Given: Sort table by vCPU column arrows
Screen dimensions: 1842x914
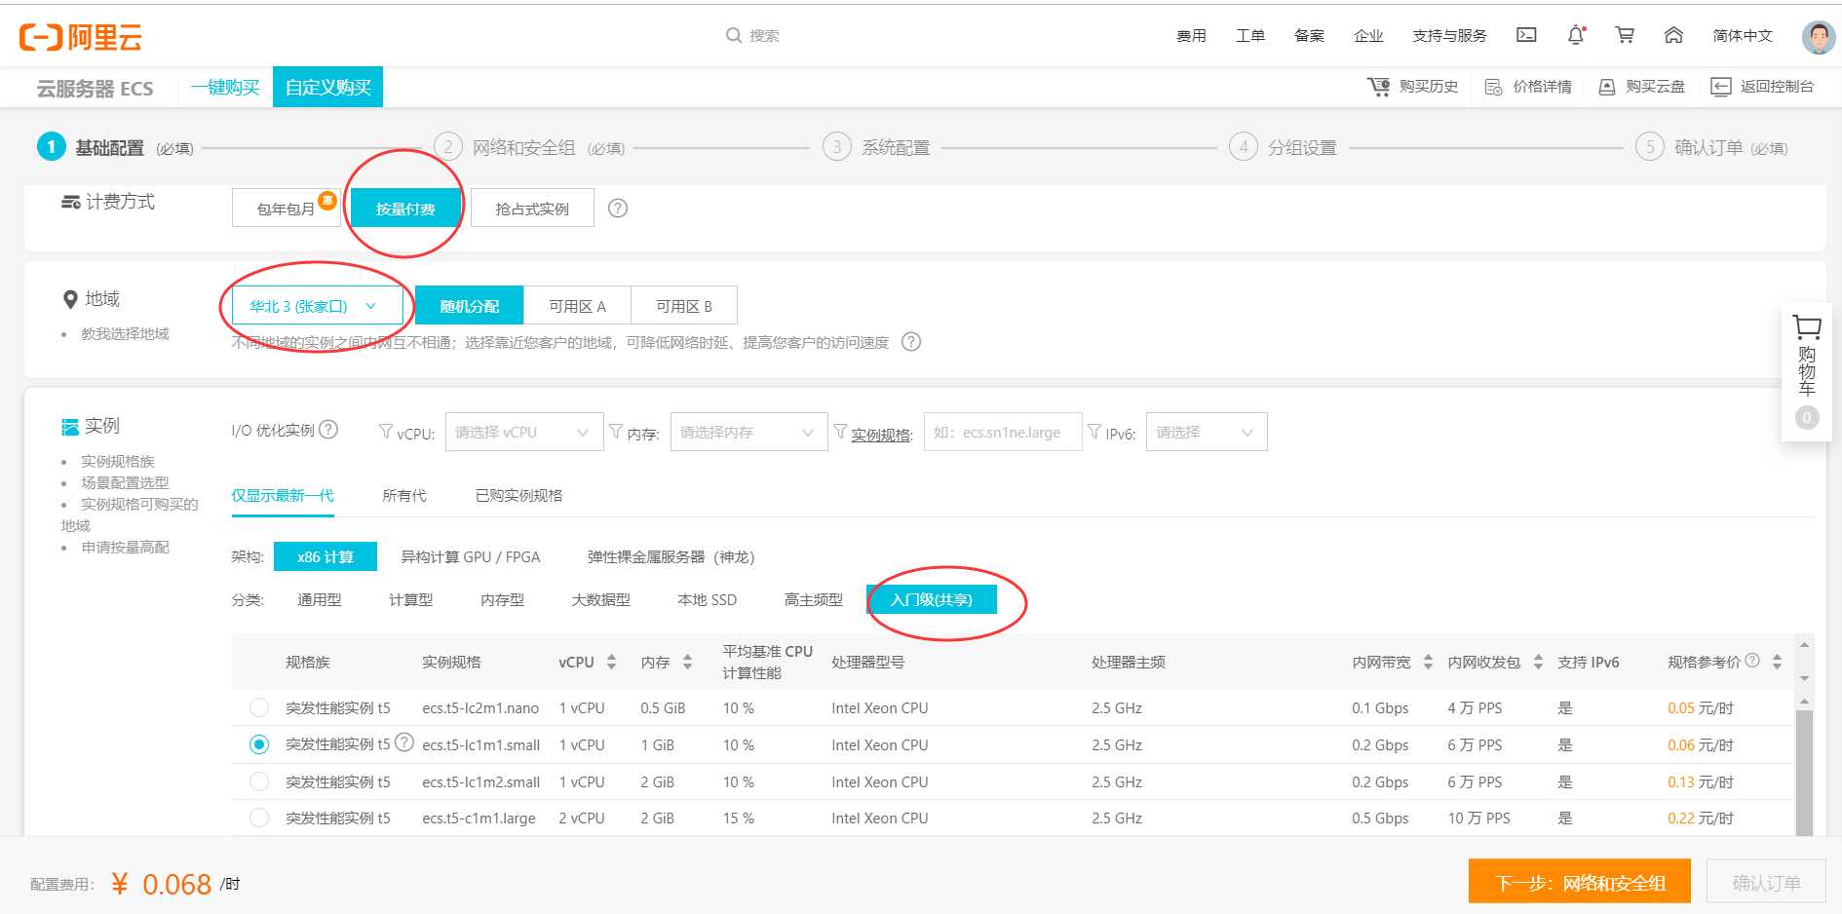Looking at the screenshot, I should point(611,663).
